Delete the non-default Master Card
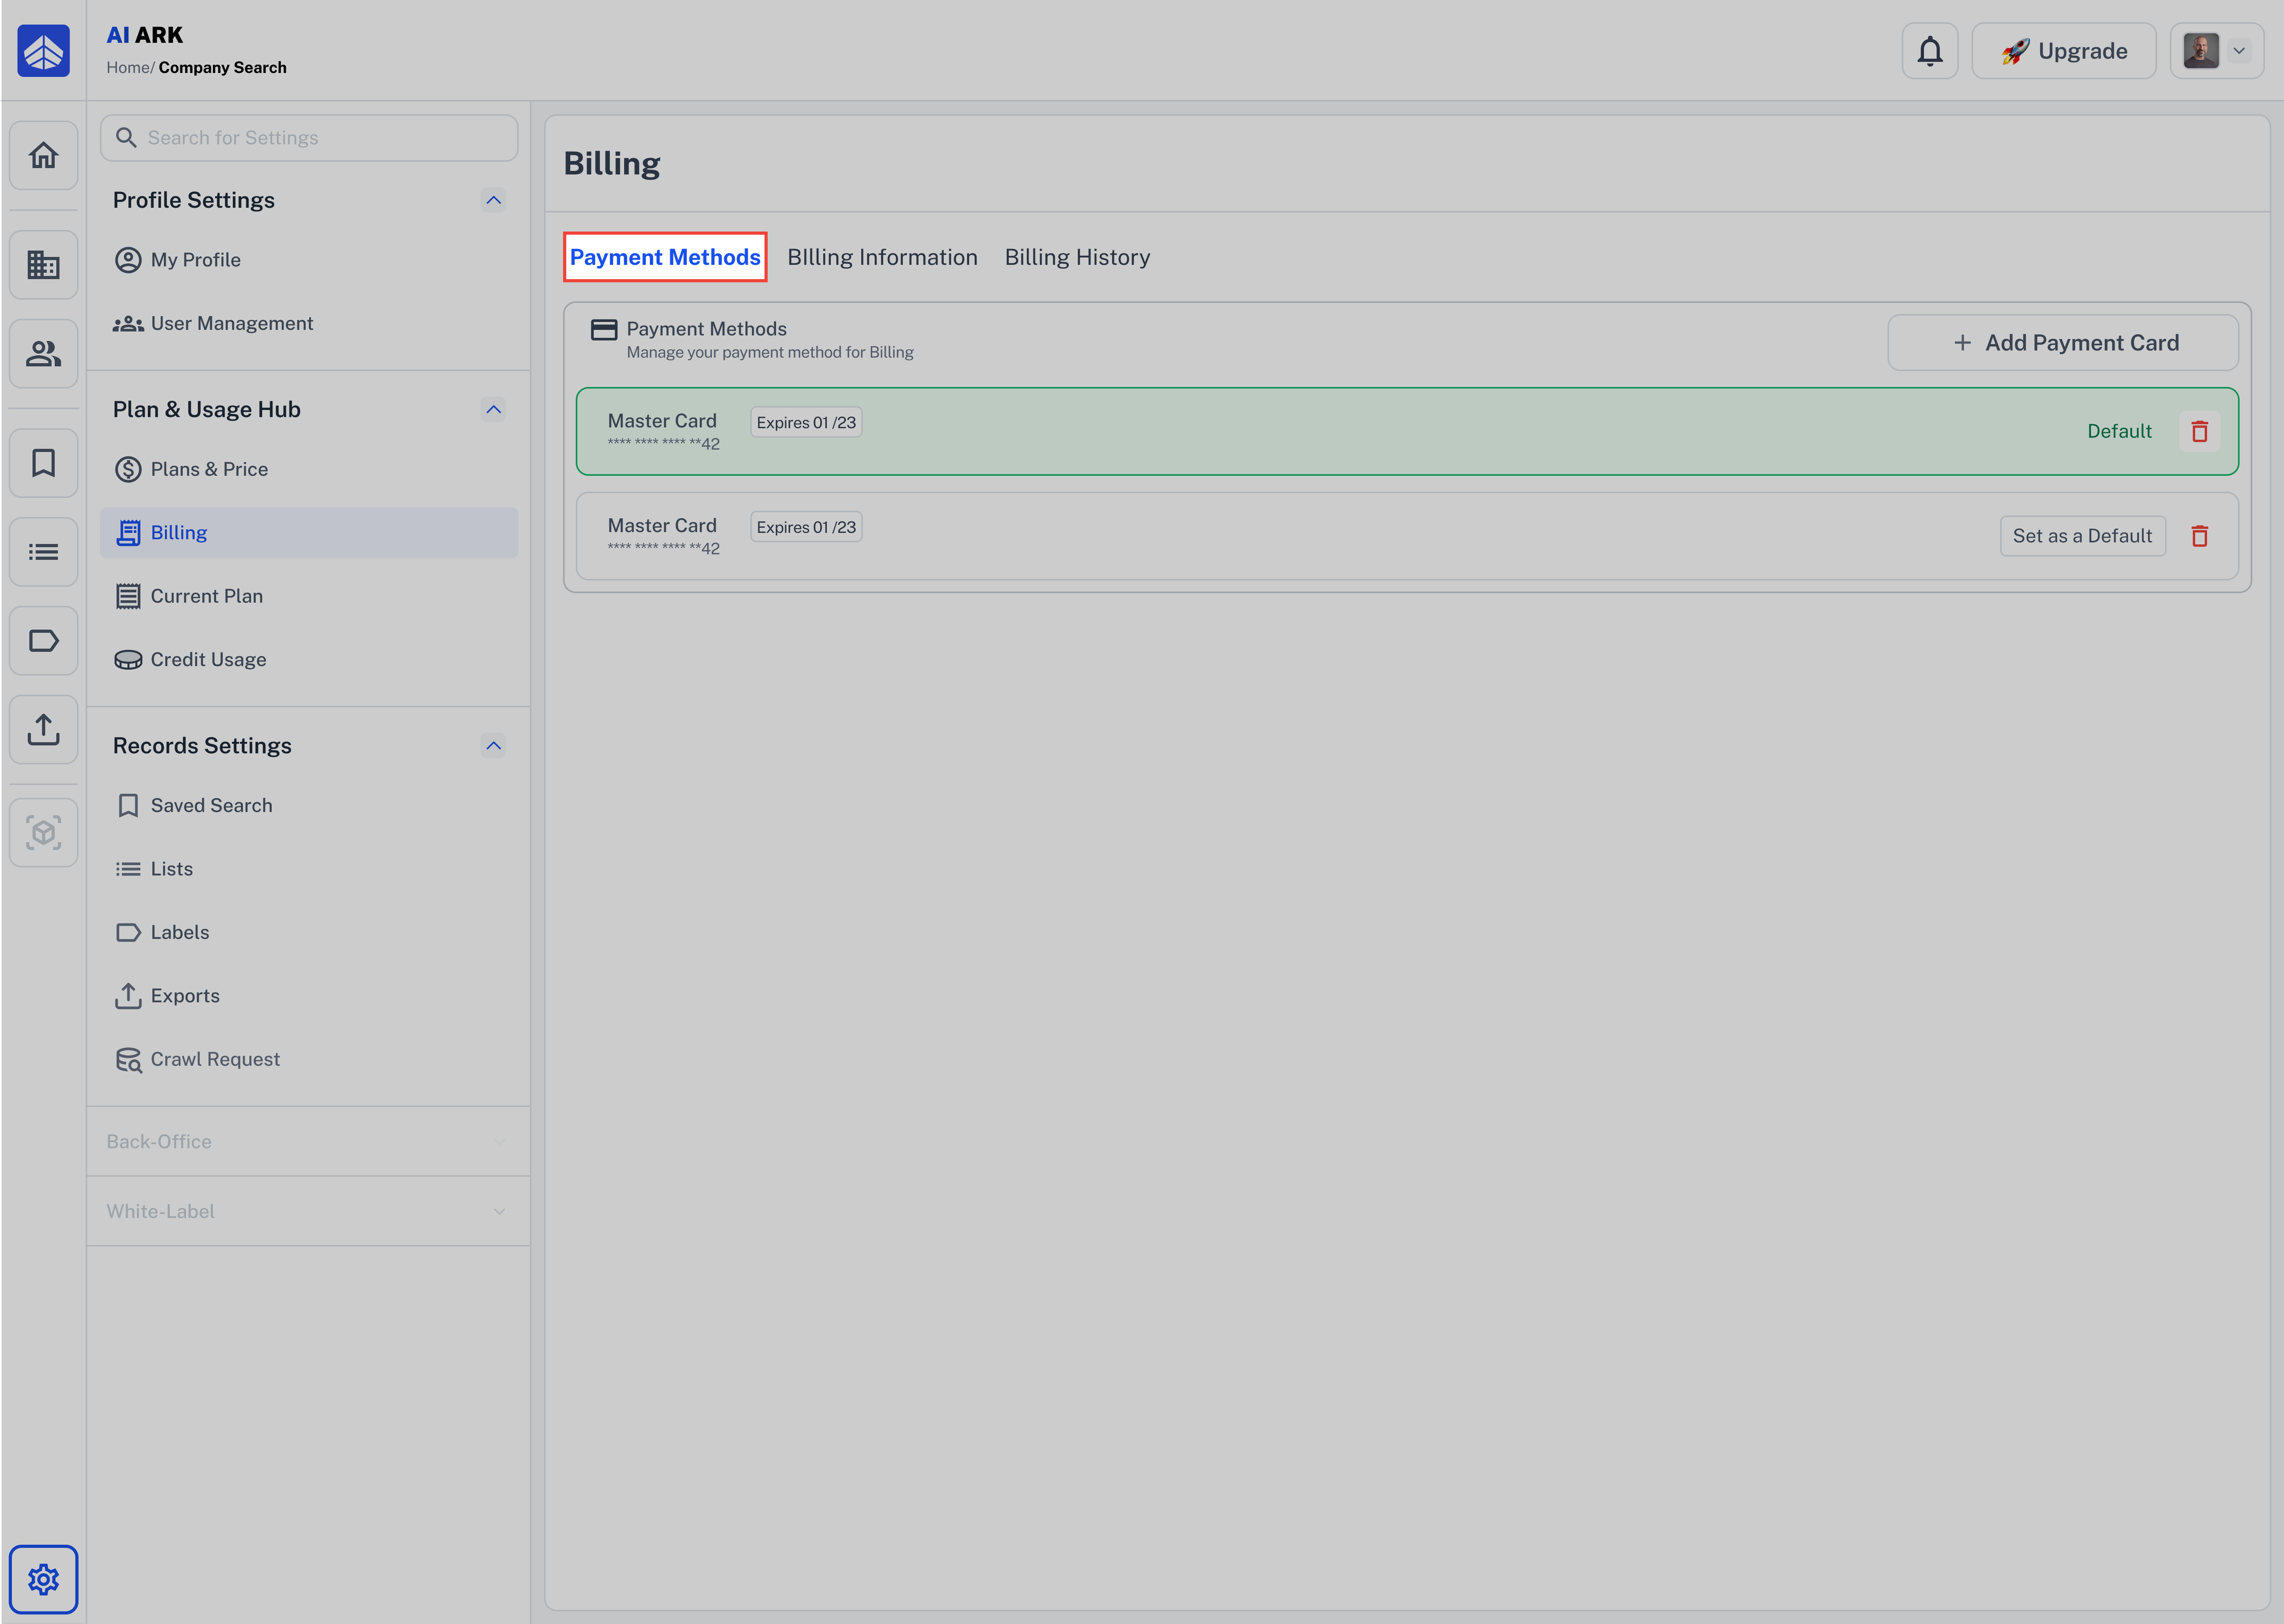Screen dimensions: 2284x1624 pos(2200,536)
